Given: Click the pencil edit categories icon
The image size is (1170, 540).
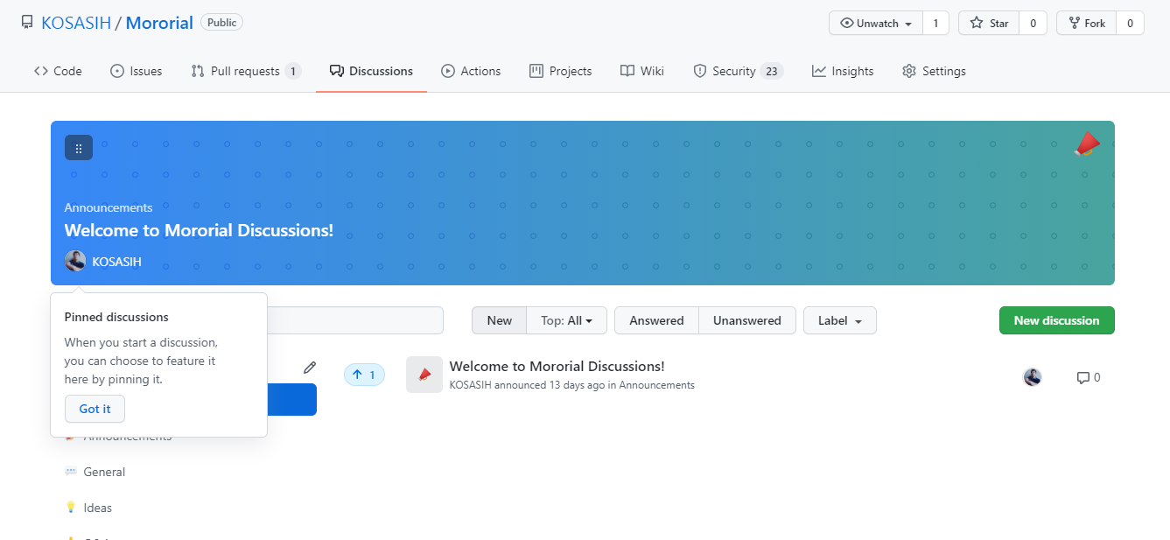Looking at the screenshot, I should point(309,368).
